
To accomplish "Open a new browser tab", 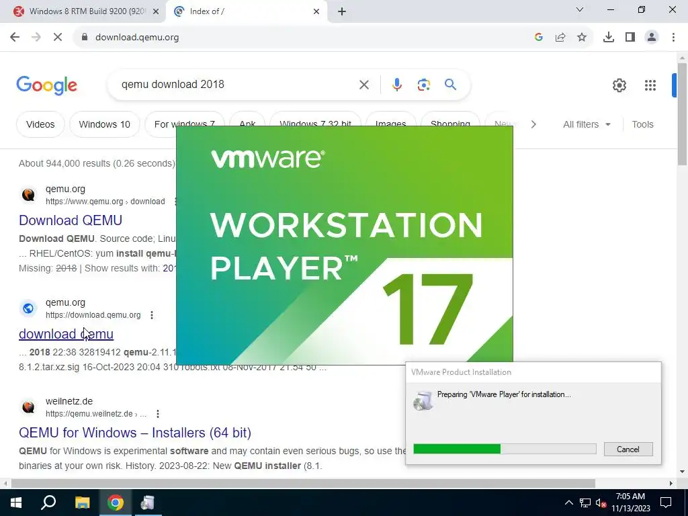I will [x=342, y=11].
